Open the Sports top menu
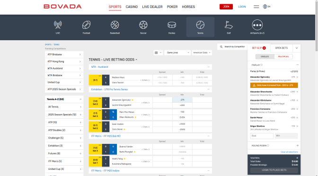This screenshot has width=318, height=176. point(115,7)
